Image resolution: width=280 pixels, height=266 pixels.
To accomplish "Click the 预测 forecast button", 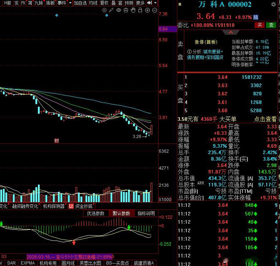I will (x=129, y=3).
